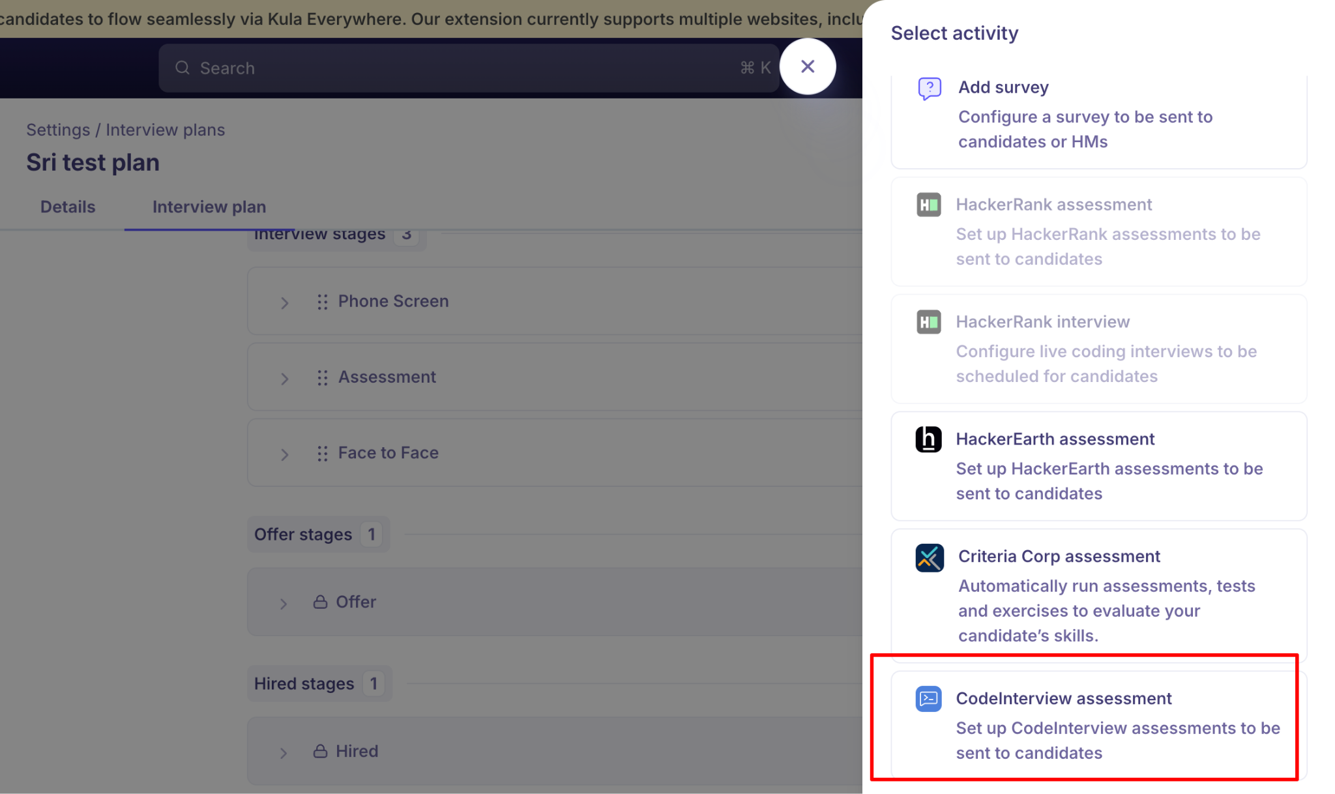Click the Offer stages count badge
Screen dimensions: 1335x794
372,535
